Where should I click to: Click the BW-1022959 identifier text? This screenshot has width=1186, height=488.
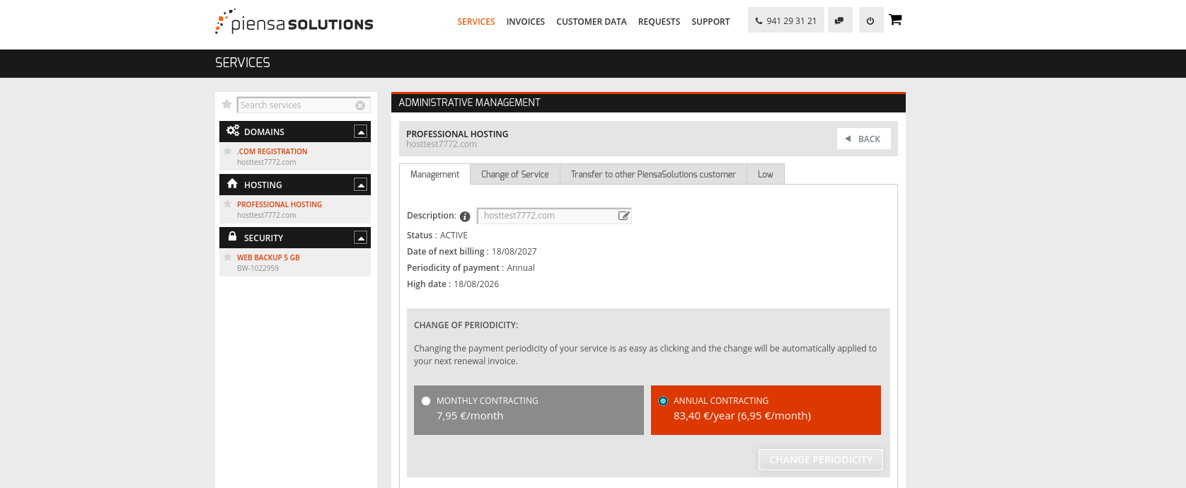point(258,268)
